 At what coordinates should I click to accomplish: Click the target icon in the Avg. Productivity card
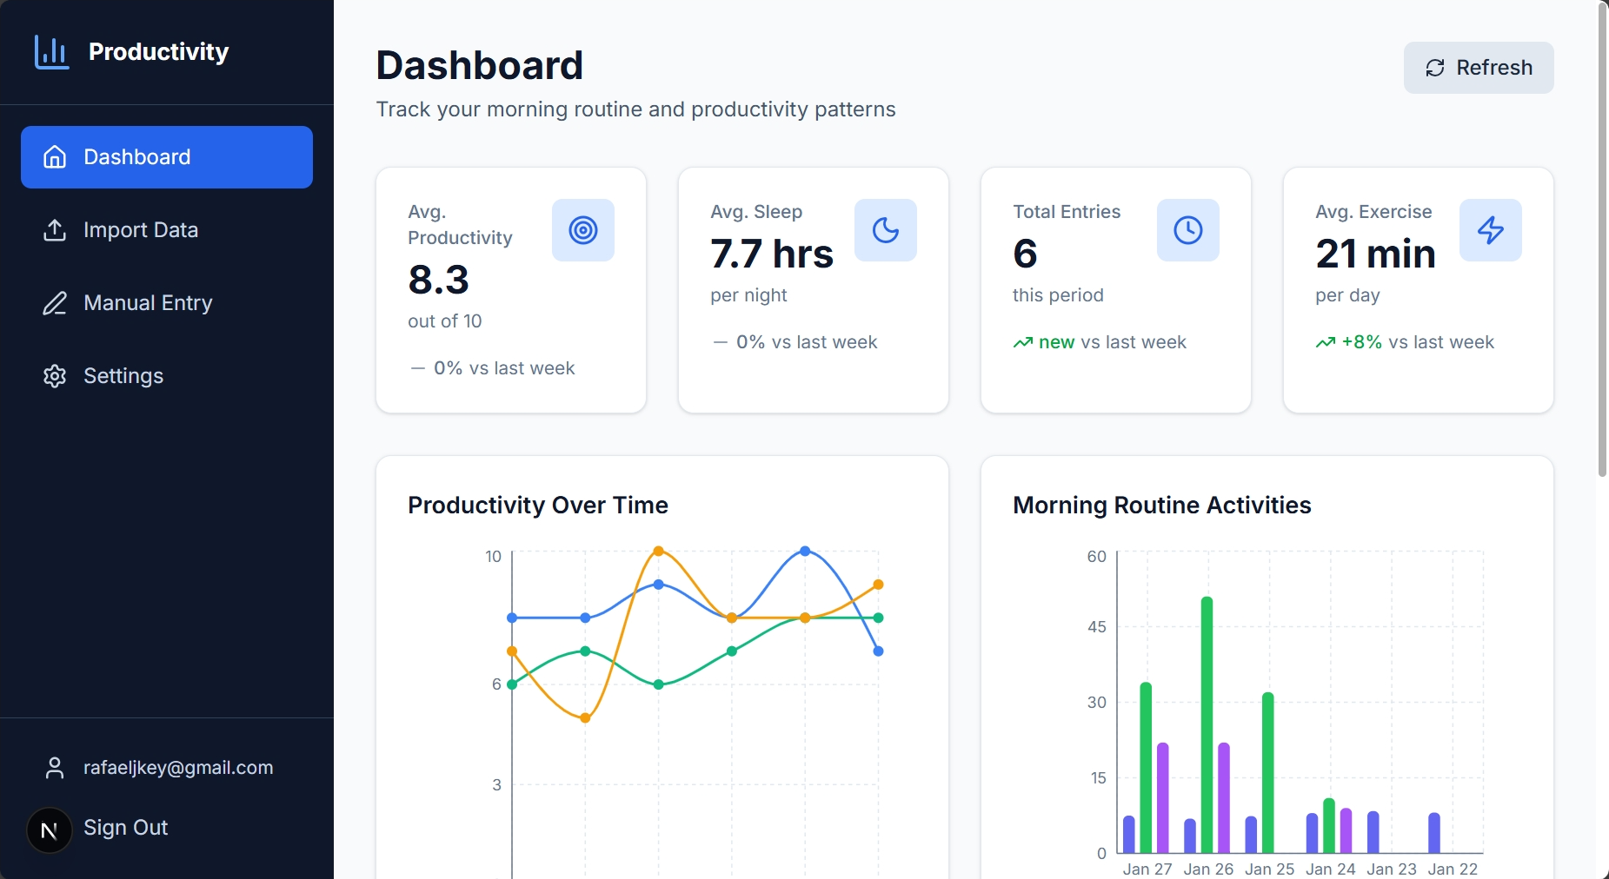pyautogui.click(x=583, y=230)
